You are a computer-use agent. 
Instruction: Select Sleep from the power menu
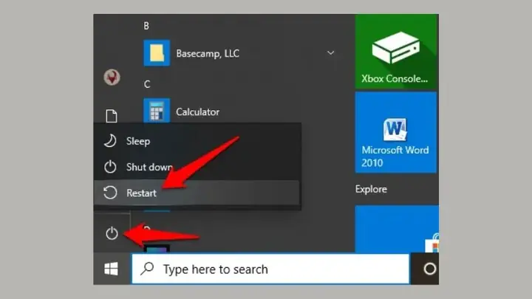(197, 141)
